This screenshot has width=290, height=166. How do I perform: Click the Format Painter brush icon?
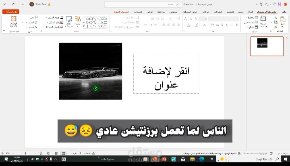[x=275, y=27]
